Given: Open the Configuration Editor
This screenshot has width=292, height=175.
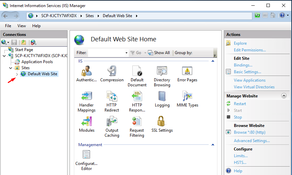Looking at the screenshot, I should pos(86,160).
